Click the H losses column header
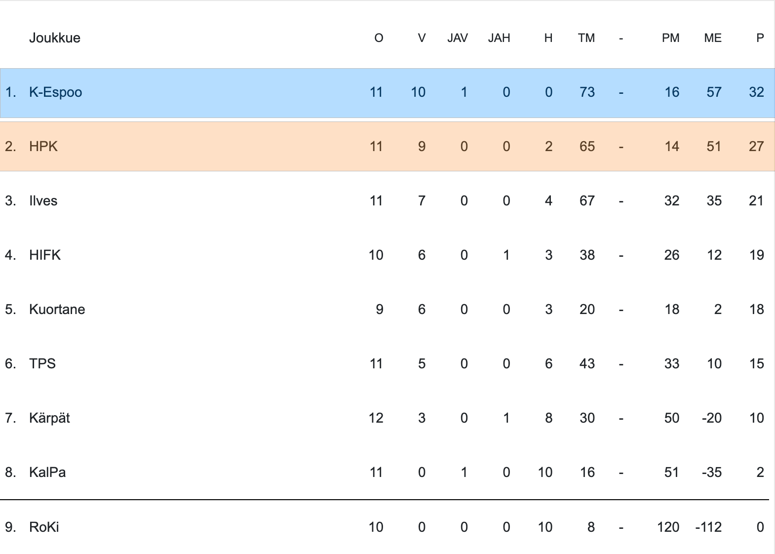The image size is (775, 554). (548, 38)
